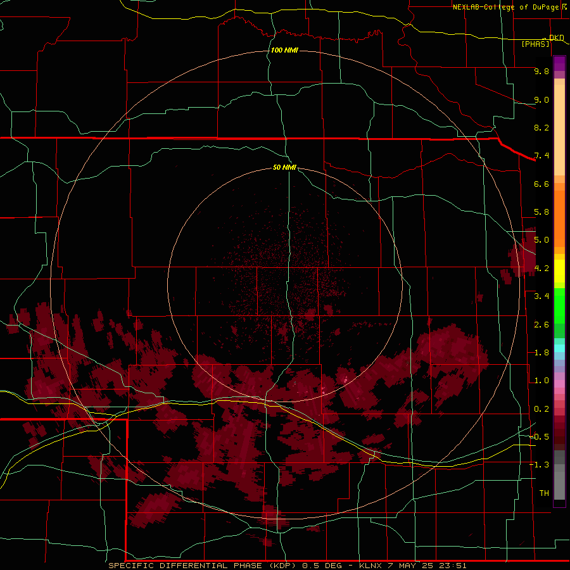Select the pale peach segment of the color bar

pyautogui.click(x=559, y=130)
